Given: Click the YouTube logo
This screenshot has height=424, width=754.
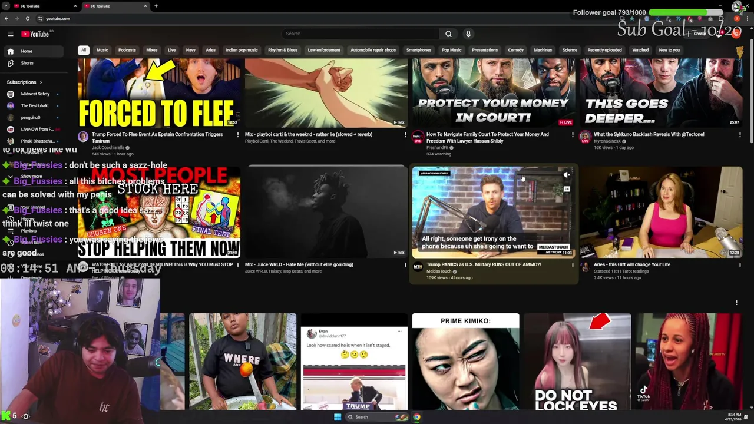Looking at the screenshot, I should pos(35,34).
